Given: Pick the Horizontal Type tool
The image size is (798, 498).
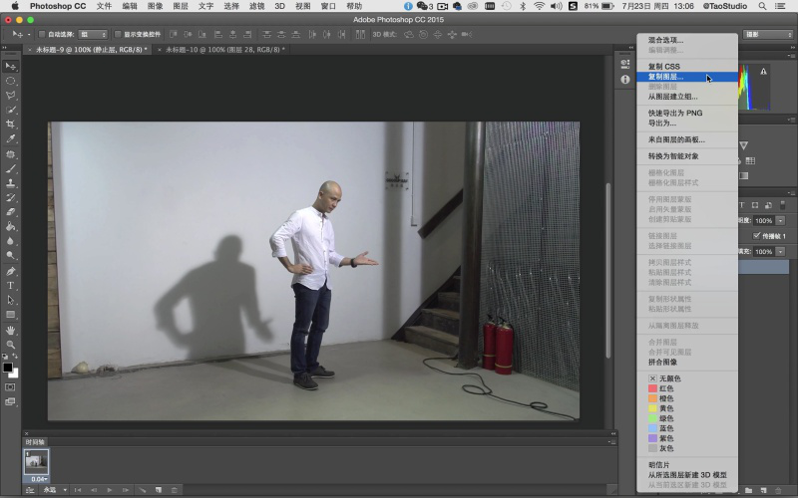Looking at the screenshot, I should click(11, 285).
